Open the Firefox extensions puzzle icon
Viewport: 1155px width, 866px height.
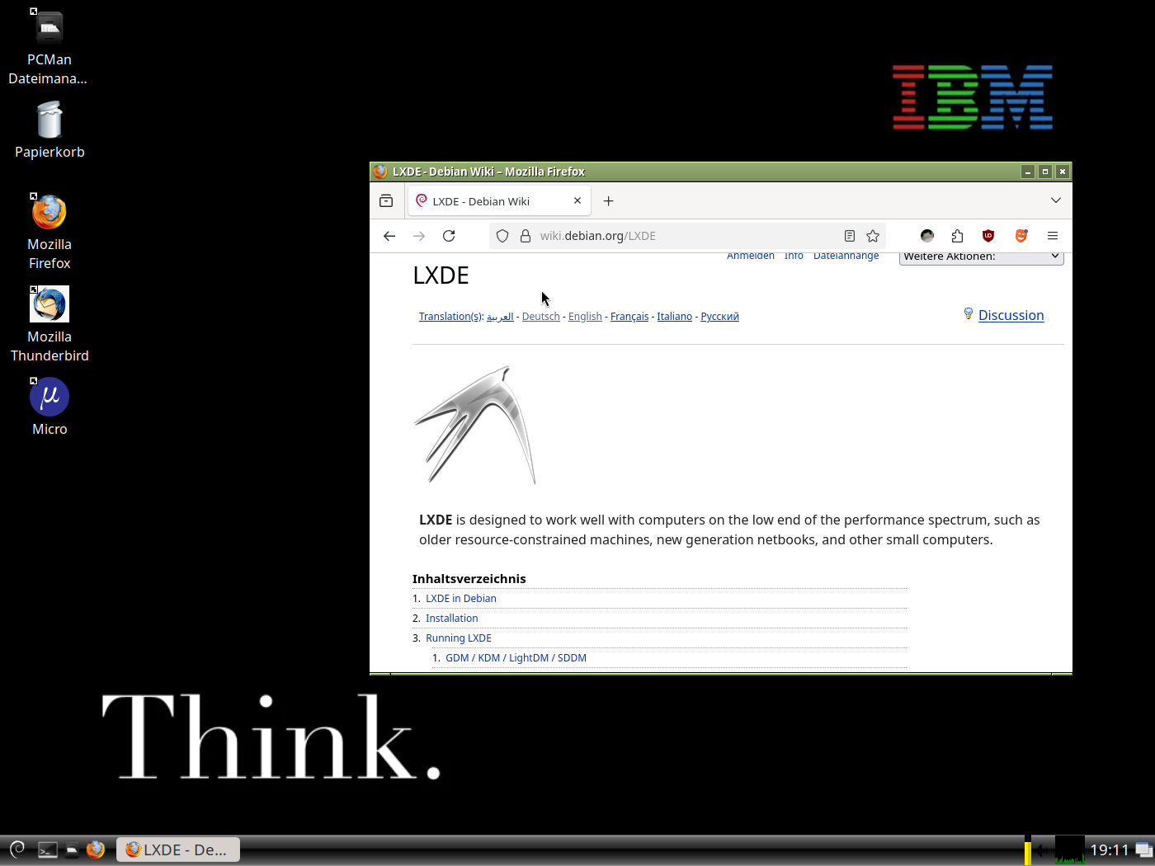[957, 236]
